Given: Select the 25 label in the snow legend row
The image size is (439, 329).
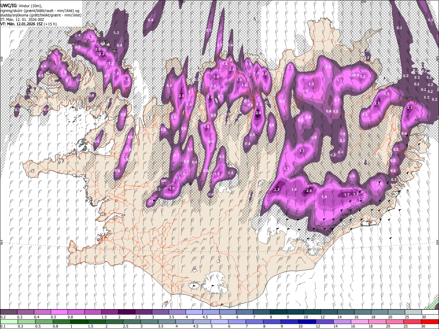Looking at the screenshot, I should (406, 317).
